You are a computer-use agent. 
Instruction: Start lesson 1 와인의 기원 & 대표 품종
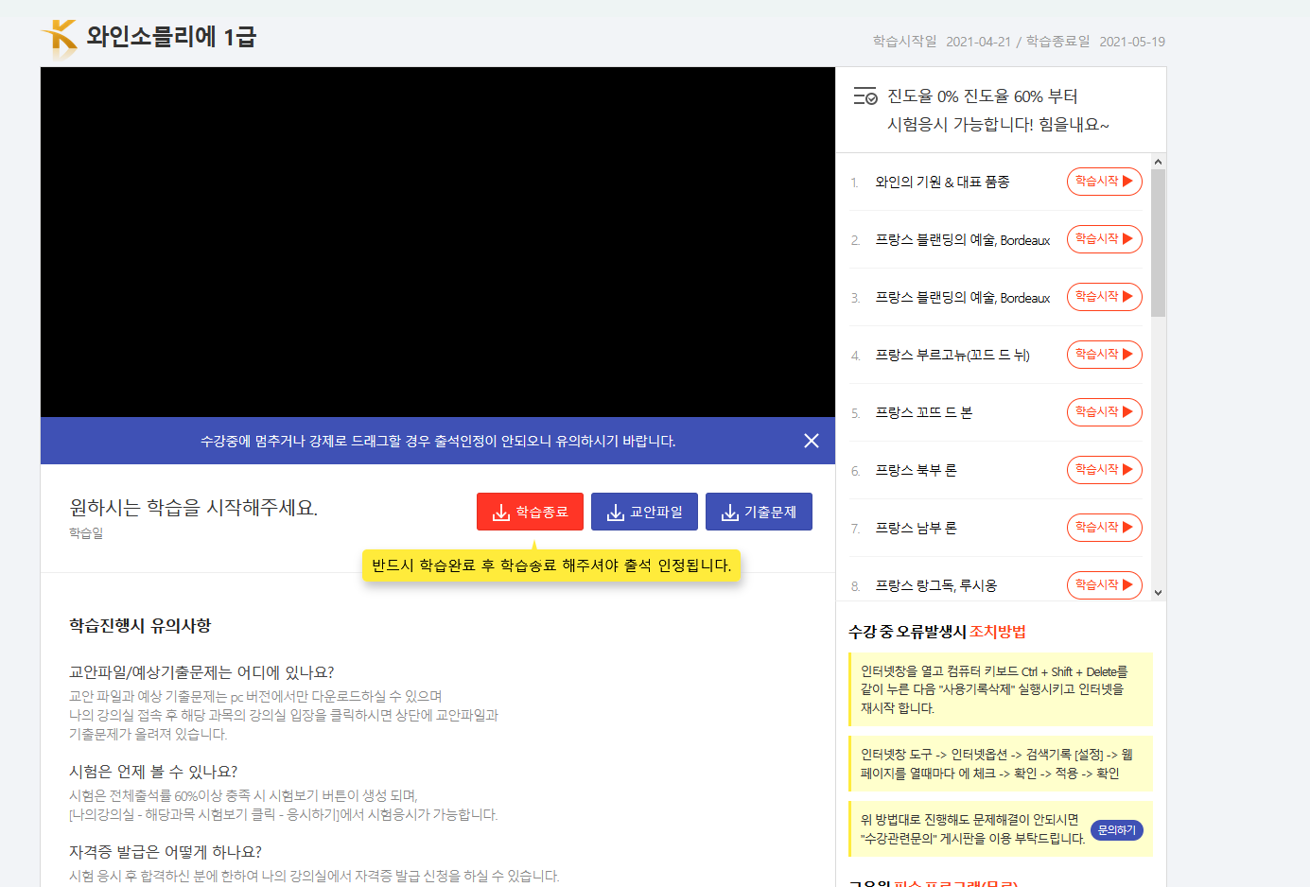coord(1104,182)
